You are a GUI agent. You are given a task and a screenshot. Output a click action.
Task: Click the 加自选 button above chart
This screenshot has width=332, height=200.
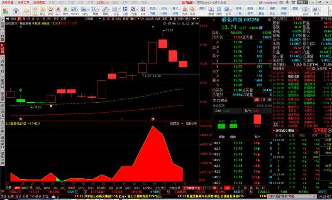(149, 19)
